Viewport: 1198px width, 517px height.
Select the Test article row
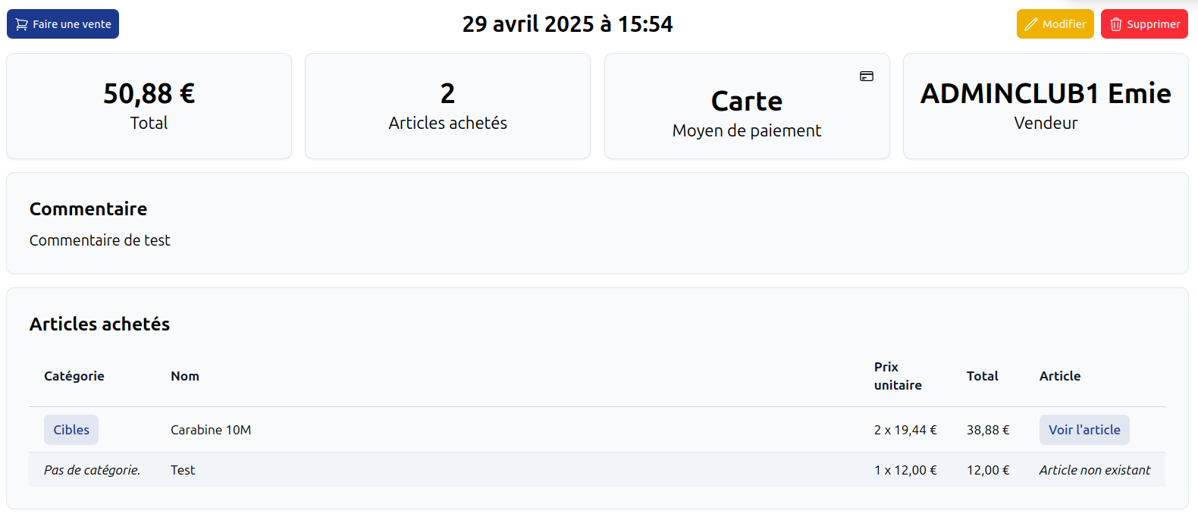tap(597, 470)
